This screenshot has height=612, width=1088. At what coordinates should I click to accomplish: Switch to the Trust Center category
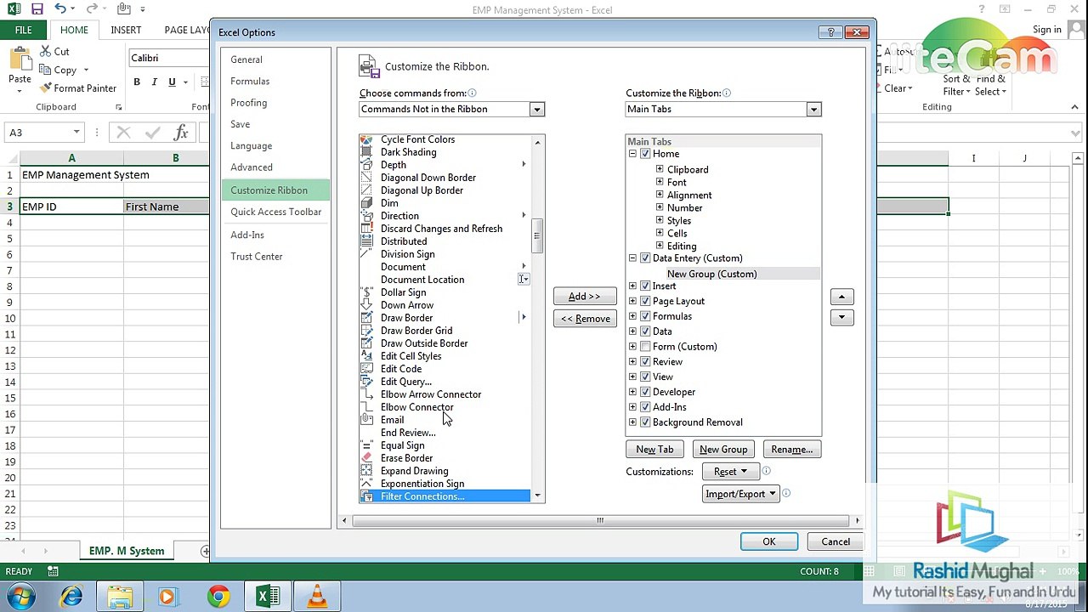click(x=257, y=257)
